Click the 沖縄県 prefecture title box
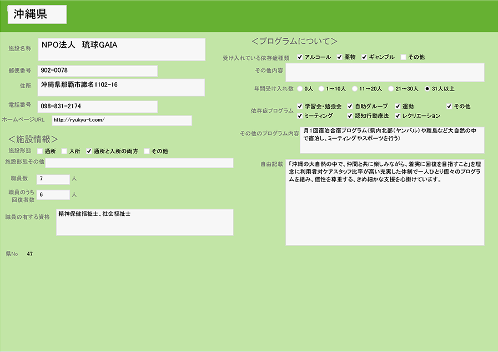This screenshot has height=352, width=498. [x=37, y=14]
